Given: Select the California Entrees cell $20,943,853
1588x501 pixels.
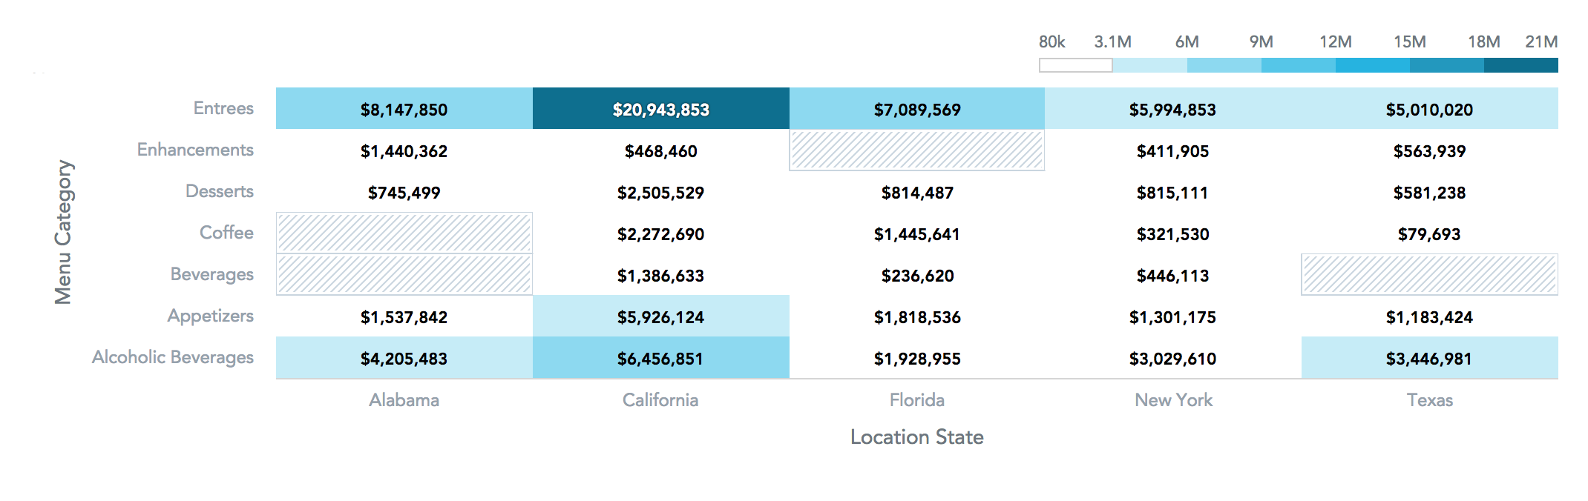Looking at the screenshot, I should pyautogui.click(x=661, y=108).
